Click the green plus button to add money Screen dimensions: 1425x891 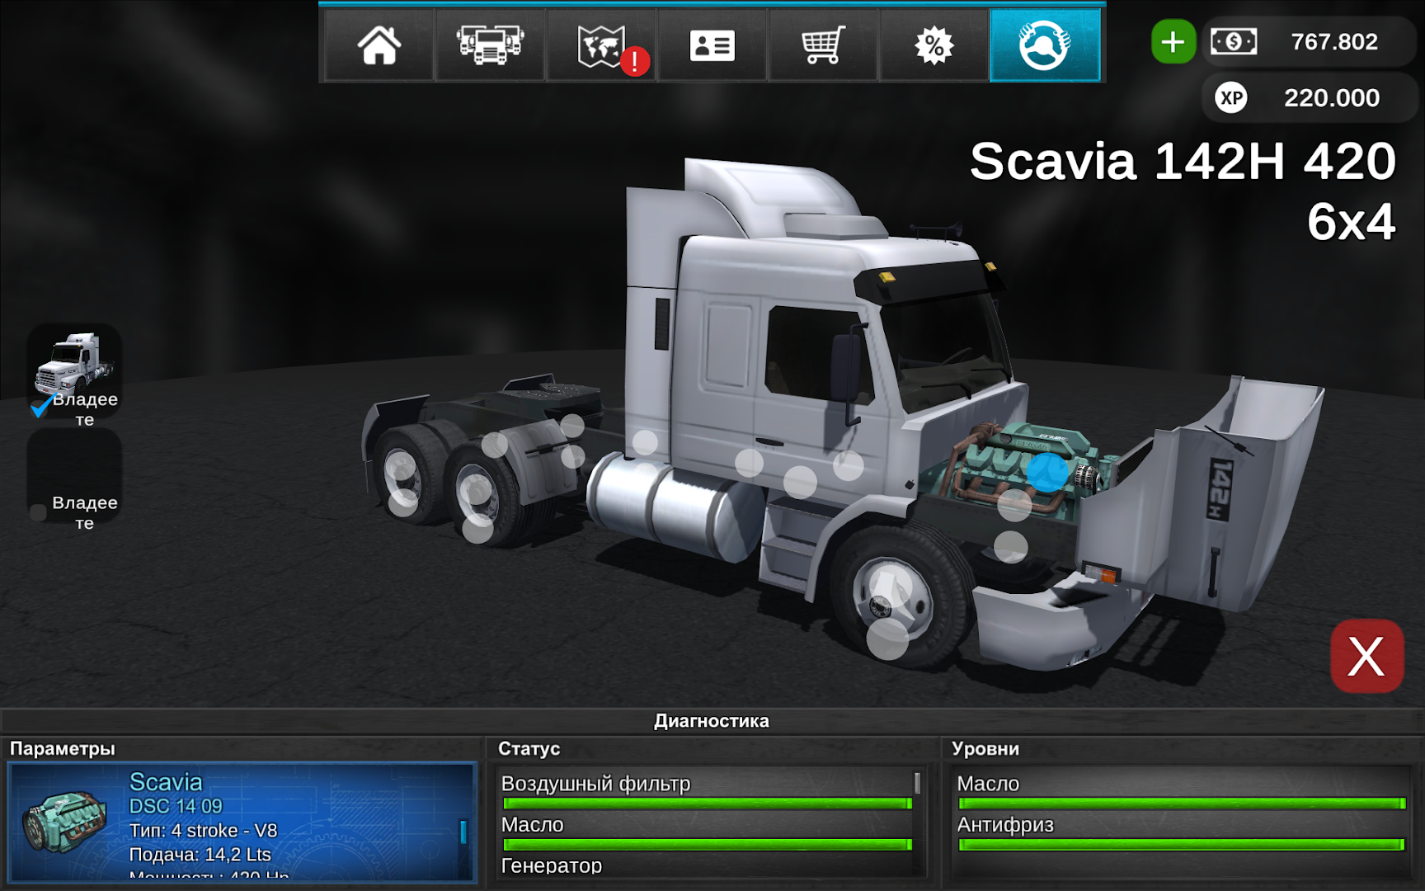(x=1173, y=43)
